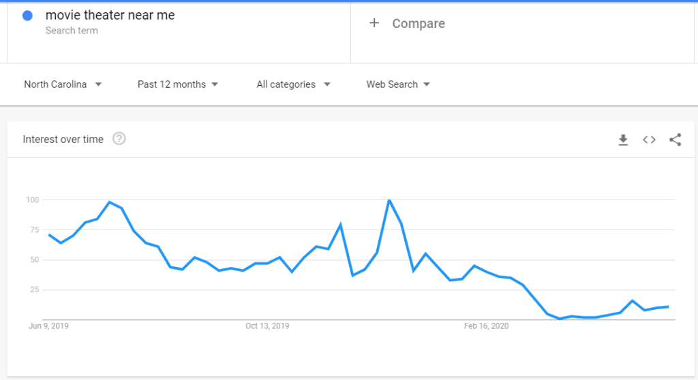
Task: Download the Interest over time data
Action: point(623,140)
